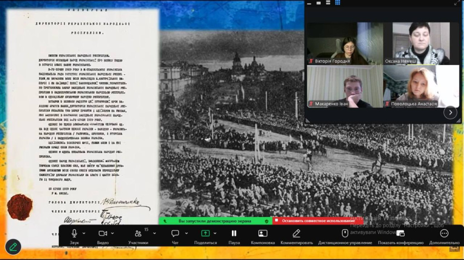Select Оксана Немеш video thumbnail
Viewport: 464px width, 260px height.
point(421,43)
